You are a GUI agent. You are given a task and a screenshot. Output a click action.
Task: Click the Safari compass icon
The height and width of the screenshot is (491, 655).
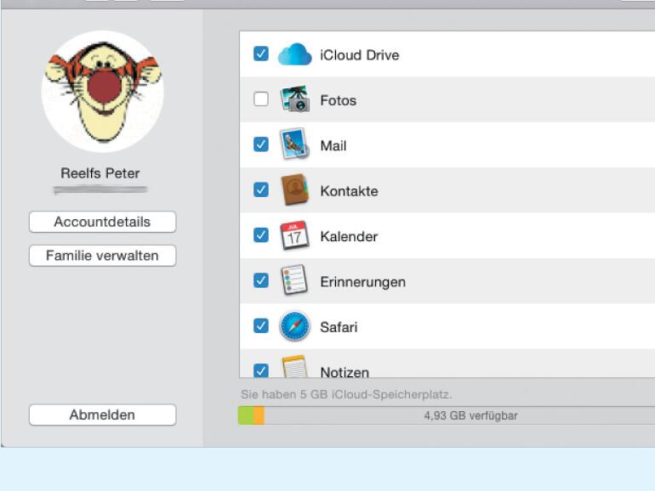point(294,326)
